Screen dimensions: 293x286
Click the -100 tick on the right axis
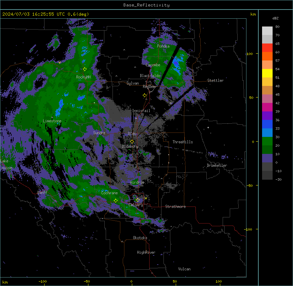pos(248,229)
